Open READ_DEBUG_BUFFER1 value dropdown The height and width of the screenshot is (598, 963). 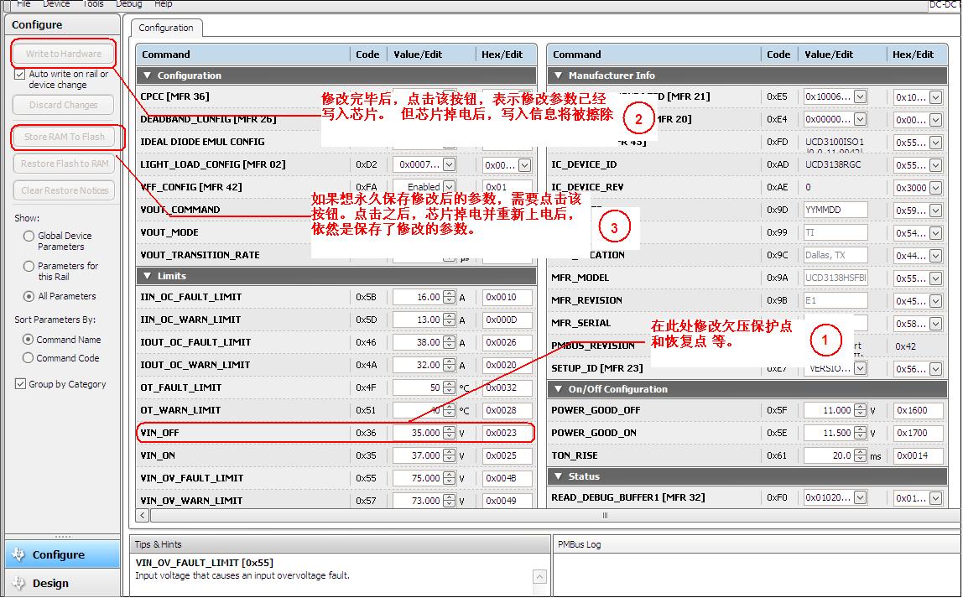pyautogui.click(x=861, y=498)
